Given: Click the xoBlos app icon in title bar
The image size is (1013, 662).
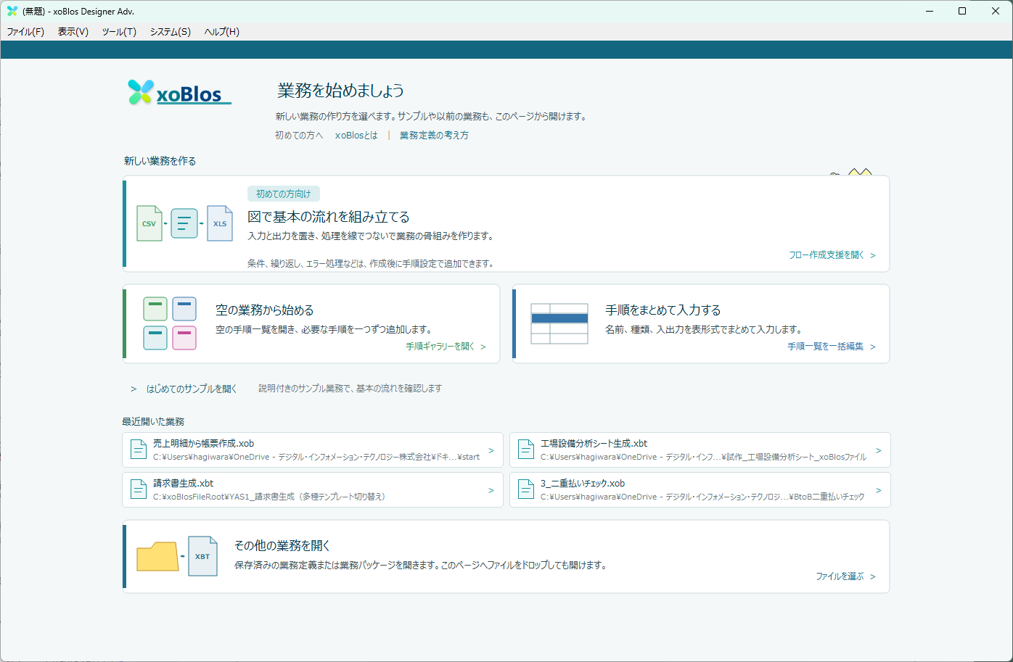Looking at the screenshot, I should (x=12, y=11).
